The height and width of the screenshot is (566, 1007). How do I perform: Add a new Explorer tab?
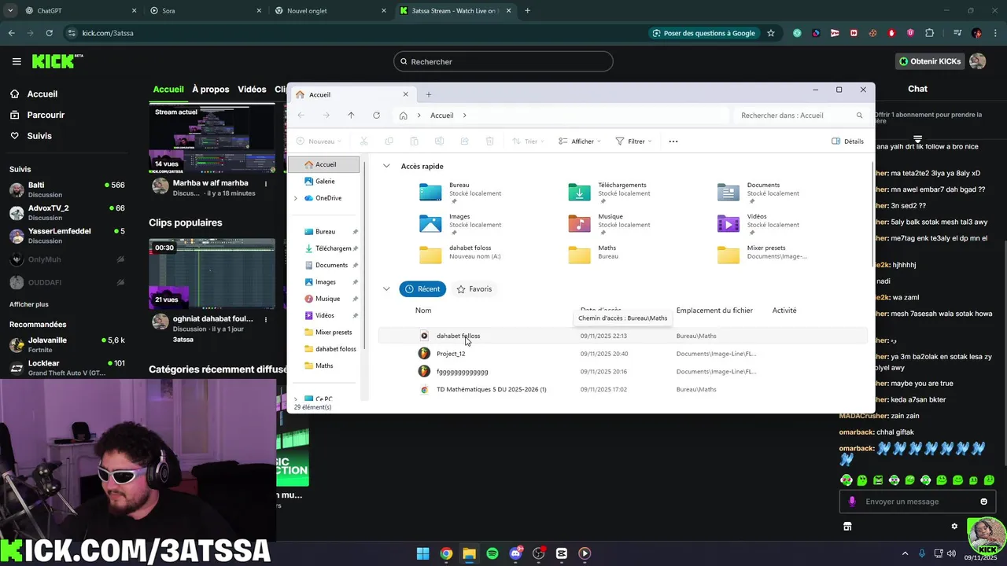(429, 94)
